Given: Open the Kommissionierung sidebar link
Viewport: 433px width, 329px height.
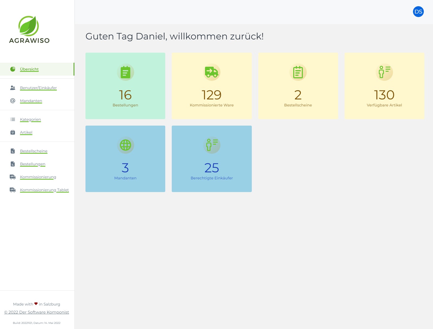Looking at the screenshot, I should pos(38,177).
